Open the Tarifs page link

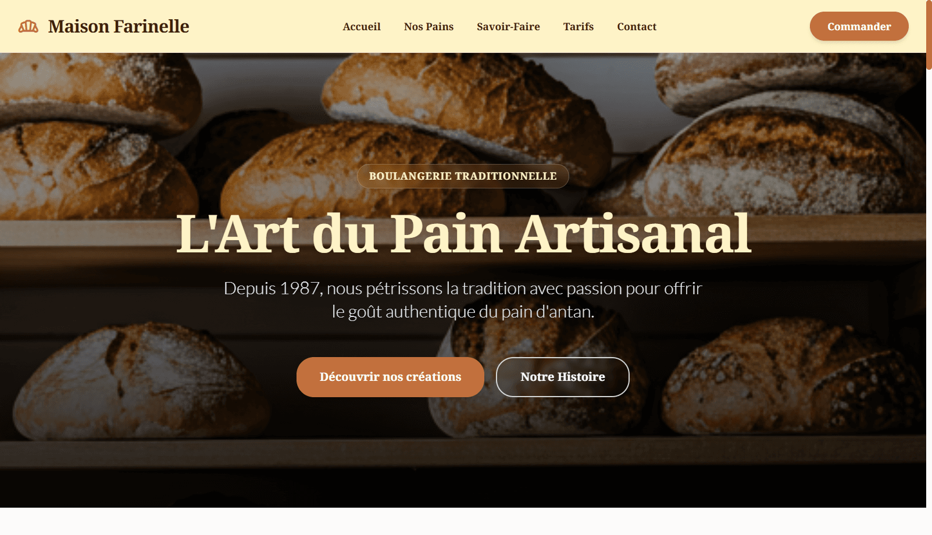pos(579,27)
